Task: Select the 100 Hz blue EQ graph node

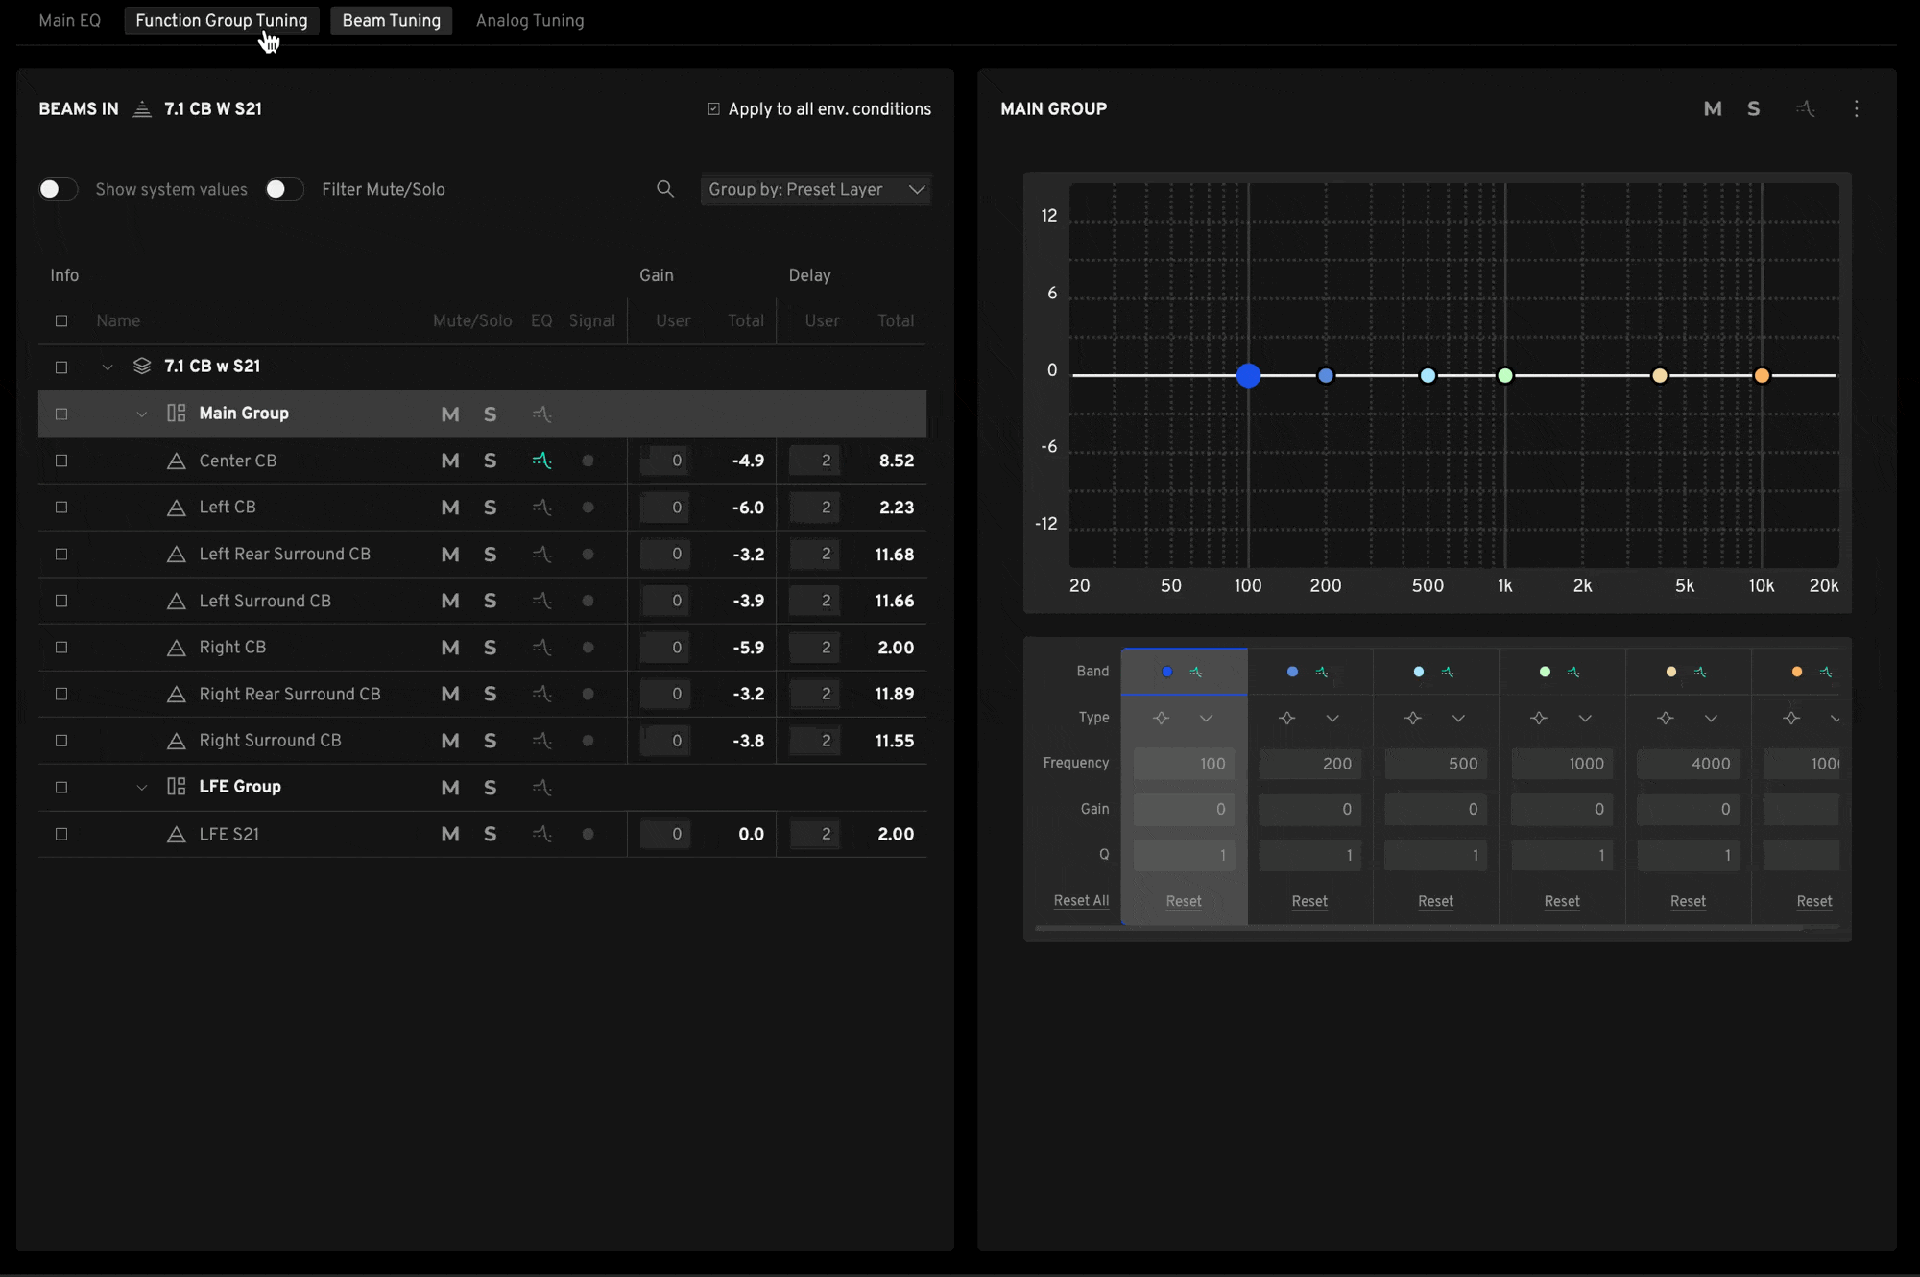Action: point(1248,375)
